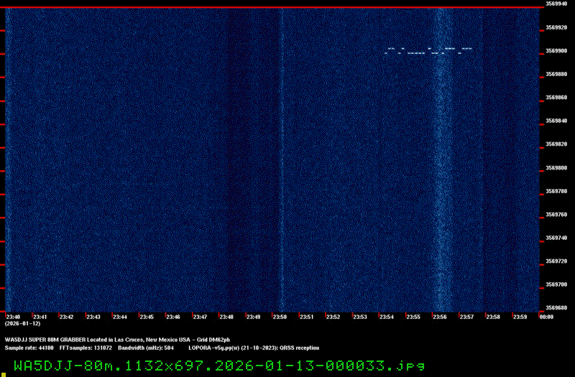
Task: Select the 3569800 frequency label
Action: pyautogui.click(x=556, y=168)
